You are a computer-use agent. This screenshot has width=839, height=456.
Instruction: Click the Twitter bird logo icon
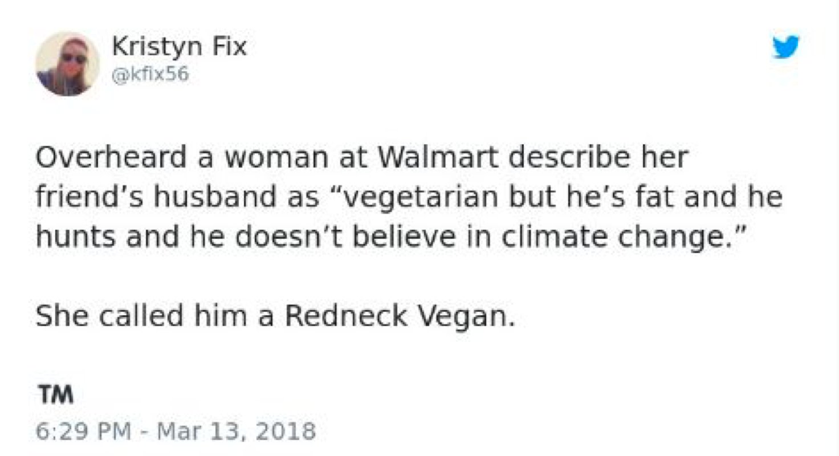point(787,47)
